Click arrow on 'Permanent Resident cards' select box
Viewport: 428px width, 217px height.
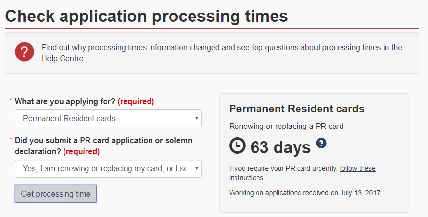(196, 118)
